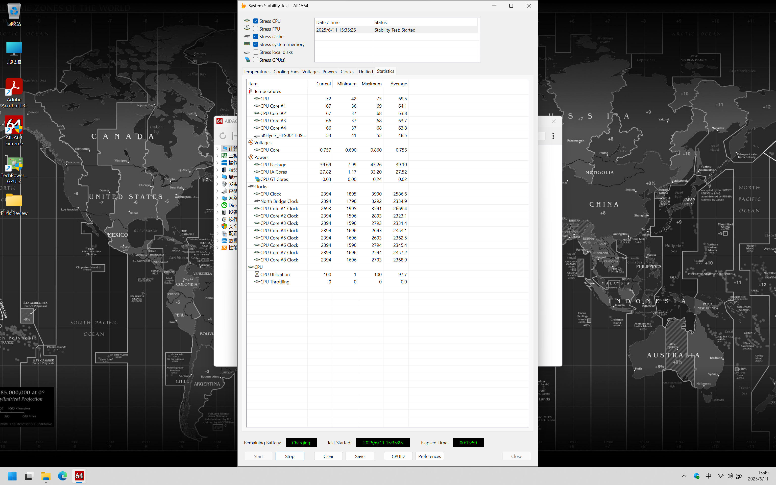Image resolution: width=776 pixels, height=485 pixels.
Task: Click the report icon in AIDA64 main window toolbar
Action: tap(235, 136)
